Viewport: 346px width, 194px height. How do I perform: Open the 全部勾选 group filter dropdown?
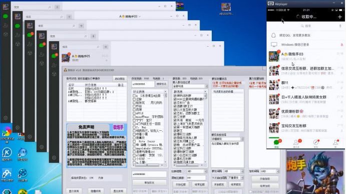(x=190, y=86)
